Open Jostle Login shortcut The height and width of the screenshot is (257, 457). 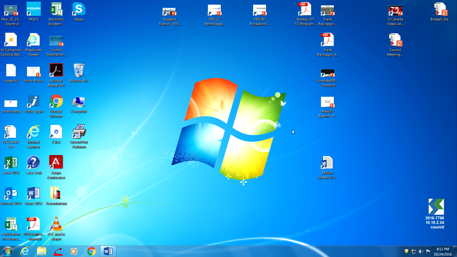(x=34, y=104)
